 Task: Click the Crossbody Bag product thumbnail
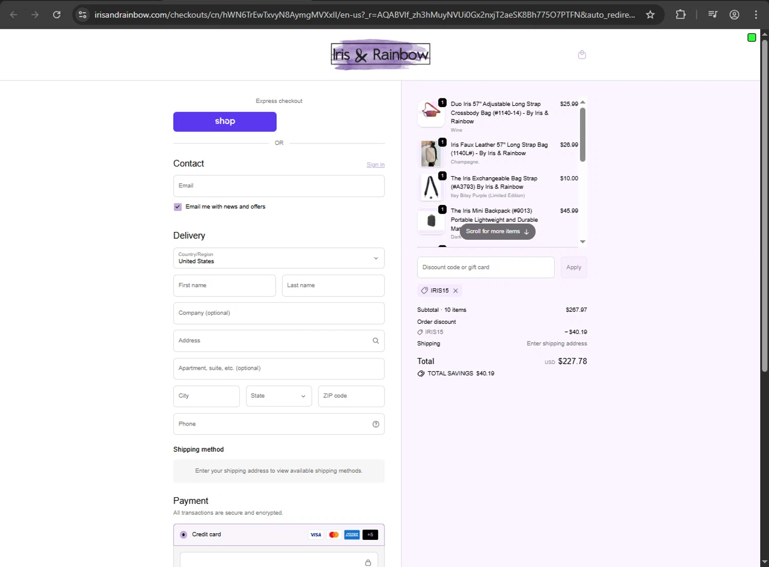coord(431,113)
